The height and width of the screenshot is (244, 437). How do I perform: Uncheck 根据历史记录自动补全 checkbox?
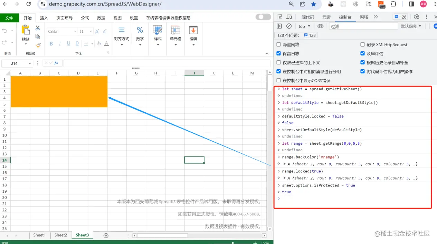tap(363, 62)
